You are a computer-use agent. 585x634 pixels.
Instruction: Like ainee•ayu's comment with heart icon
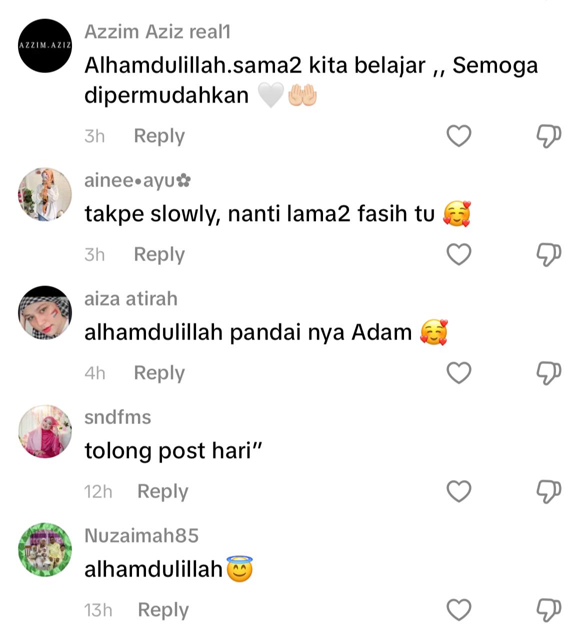coord(459,254)
